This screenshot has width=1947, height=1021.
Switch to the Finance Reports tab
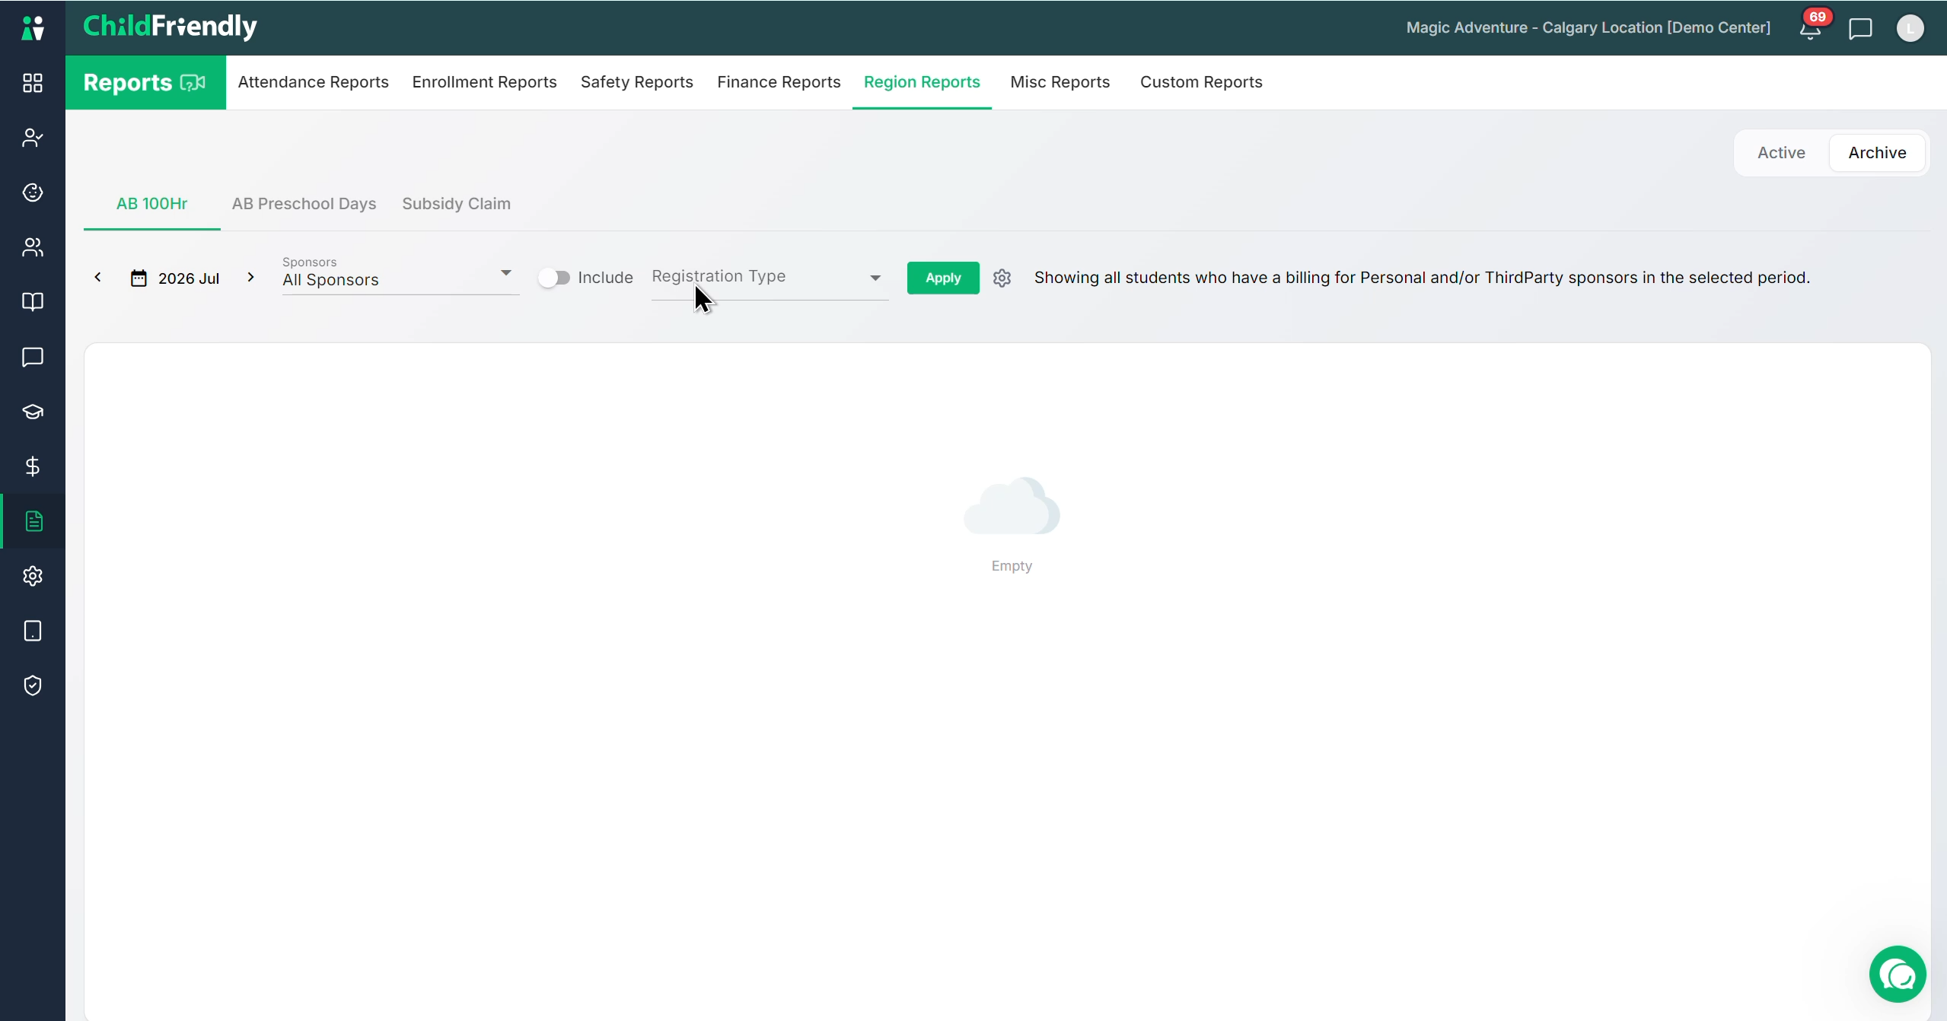tap(779, 82)
